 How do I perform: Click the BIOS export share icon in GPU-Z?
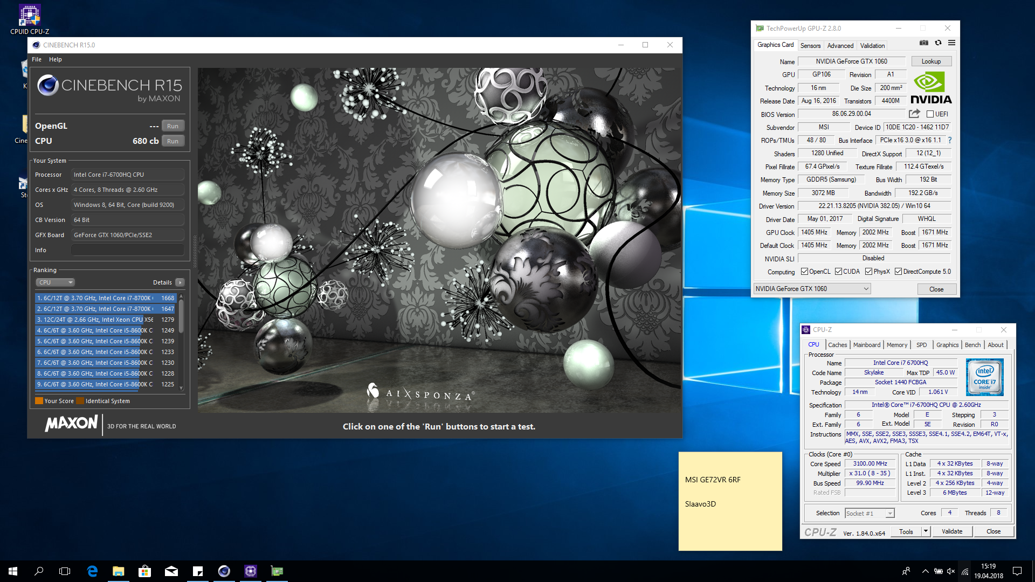point(914,114)
